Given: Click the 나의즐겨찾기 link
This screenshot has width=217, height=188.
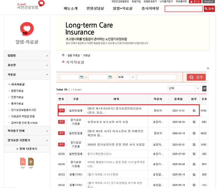Looking at the screenshot, I should (166, 1).
